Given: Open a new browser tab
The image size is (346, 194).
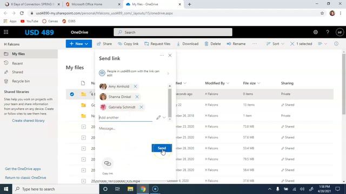Looking at the screenshot, I should point(189,4).
